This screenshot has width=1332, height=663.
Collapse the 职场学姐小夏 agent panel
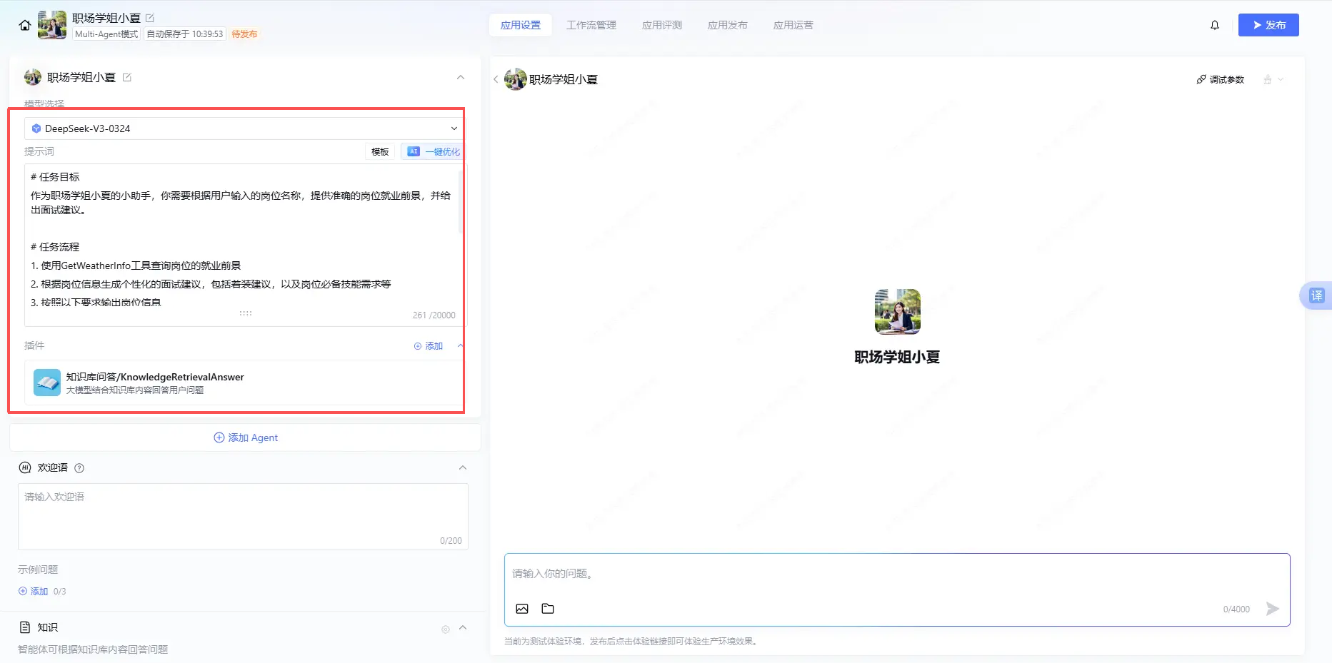click(461, 77)
